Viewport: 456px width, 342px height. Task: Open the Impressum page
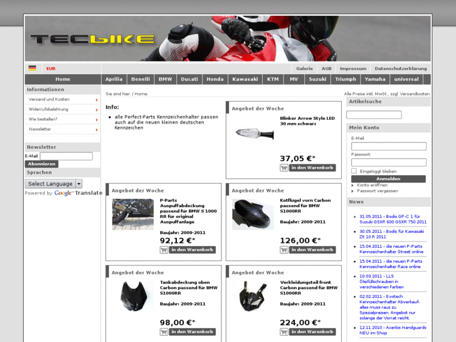coord(353,68)
